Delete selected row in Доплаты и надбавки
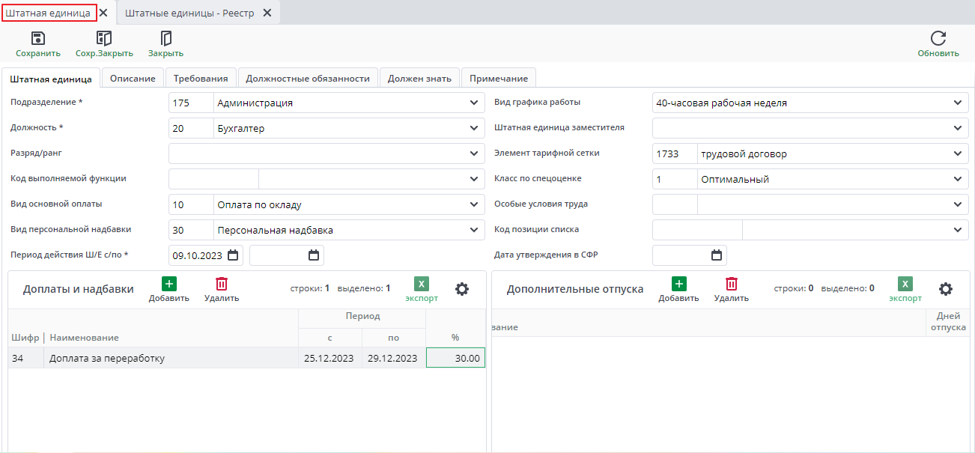This screenshot has width=975, height=453. [222, 284]
